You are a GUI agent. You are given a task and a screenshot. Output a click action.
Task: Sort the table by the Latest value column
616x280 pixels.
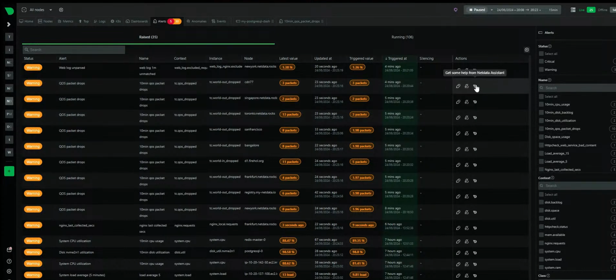coord(288,58)
